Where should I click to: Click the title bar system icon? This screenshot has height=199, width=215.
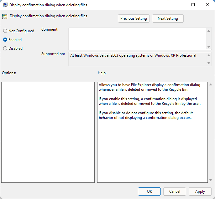5,5
